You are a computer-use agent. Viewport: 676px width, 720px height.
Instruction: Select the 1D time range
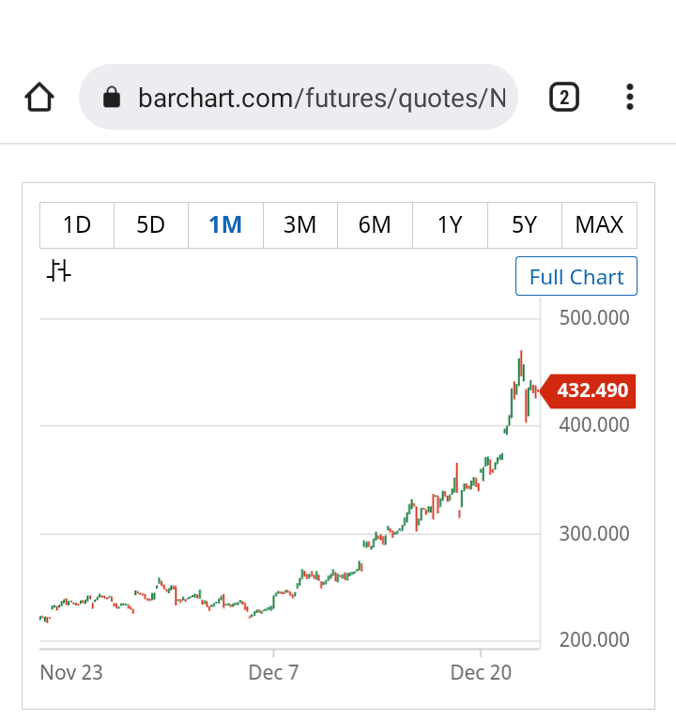click(x=76, y=225)
